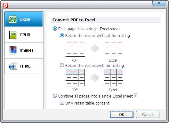
Task: Click the EPUB book icon
Action: click(13, 35)
